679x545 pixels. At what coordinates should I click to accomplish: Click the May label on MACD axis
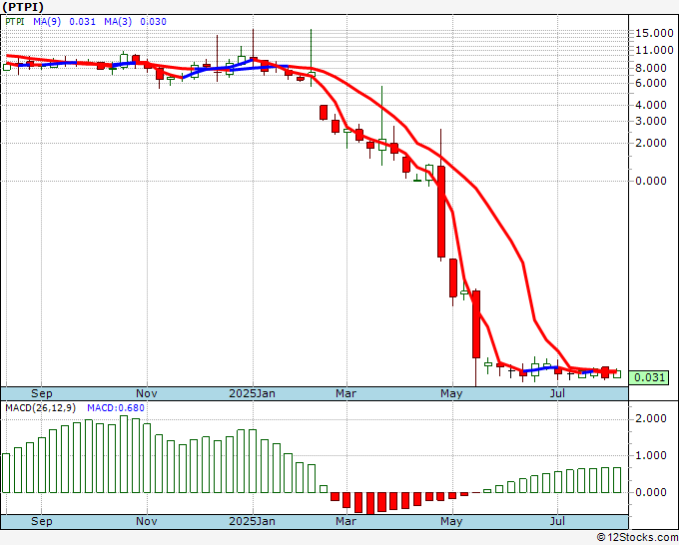451,521
